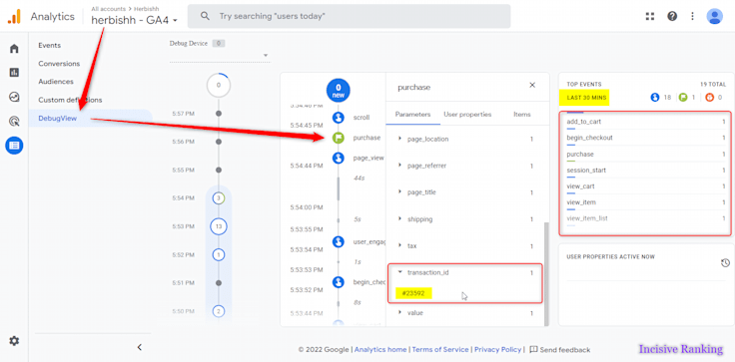The height and width of the screenshot is (362, 735).
Task: Select the 5:52 PM bubble with 1 event
Action: tap(218, 254)
